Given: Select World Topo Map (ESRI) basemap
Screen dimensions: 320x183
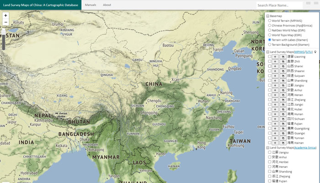Looking at the screenshot, I should (x=270, y=35).
